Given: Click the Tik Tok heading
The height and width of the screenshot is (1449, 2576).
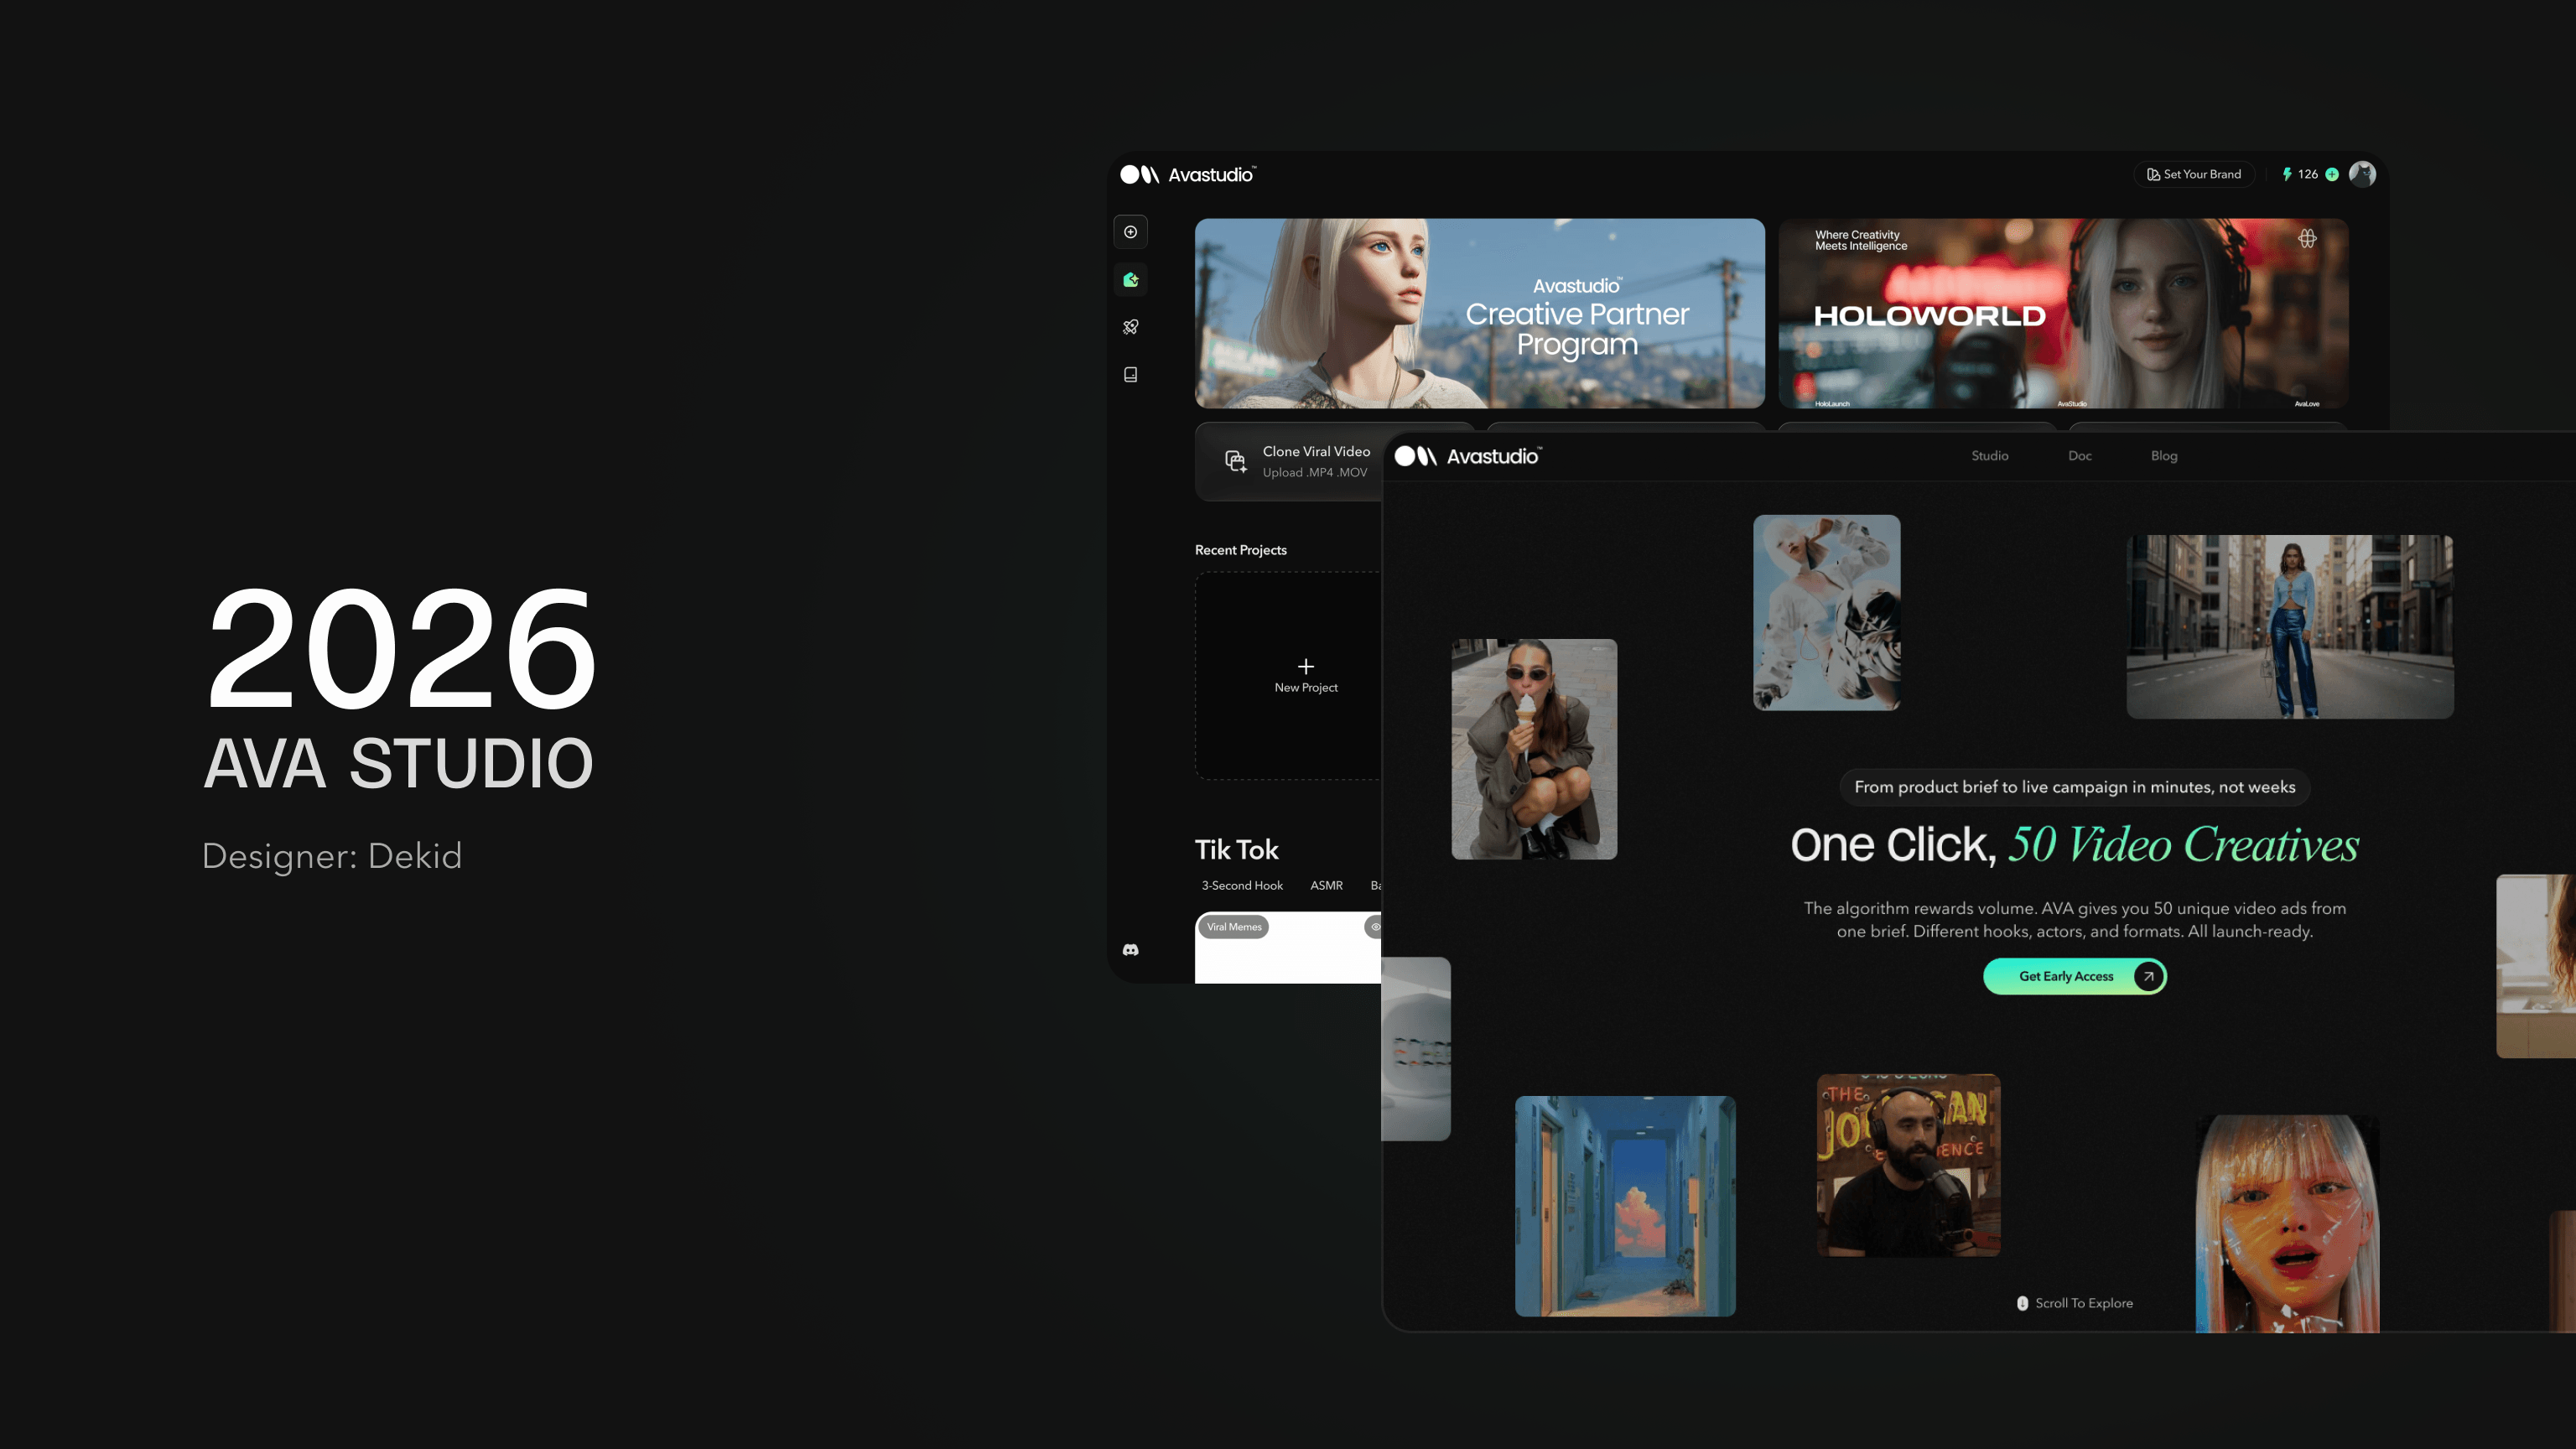Looking at the screenshot, I should tap(1237, 850).
